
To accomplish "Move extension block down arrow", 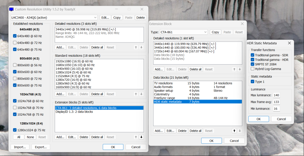I will point(141,137).
